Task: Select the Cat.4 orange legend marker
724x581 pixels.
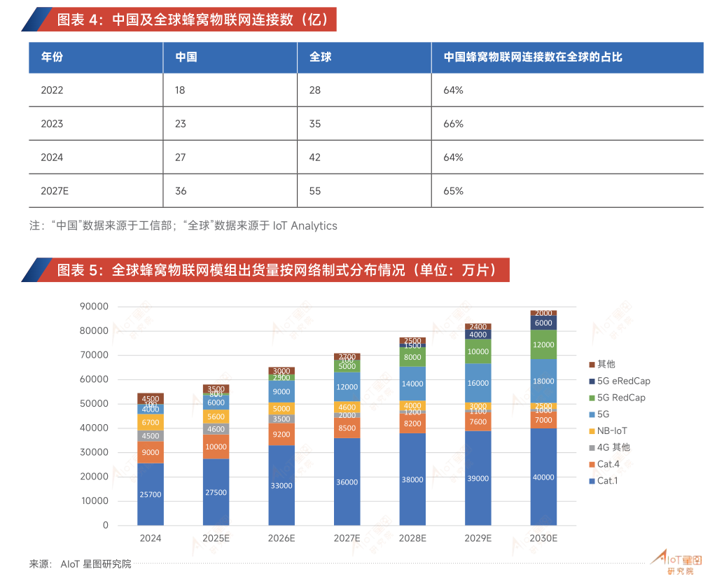Action: (x=593, y=464)
